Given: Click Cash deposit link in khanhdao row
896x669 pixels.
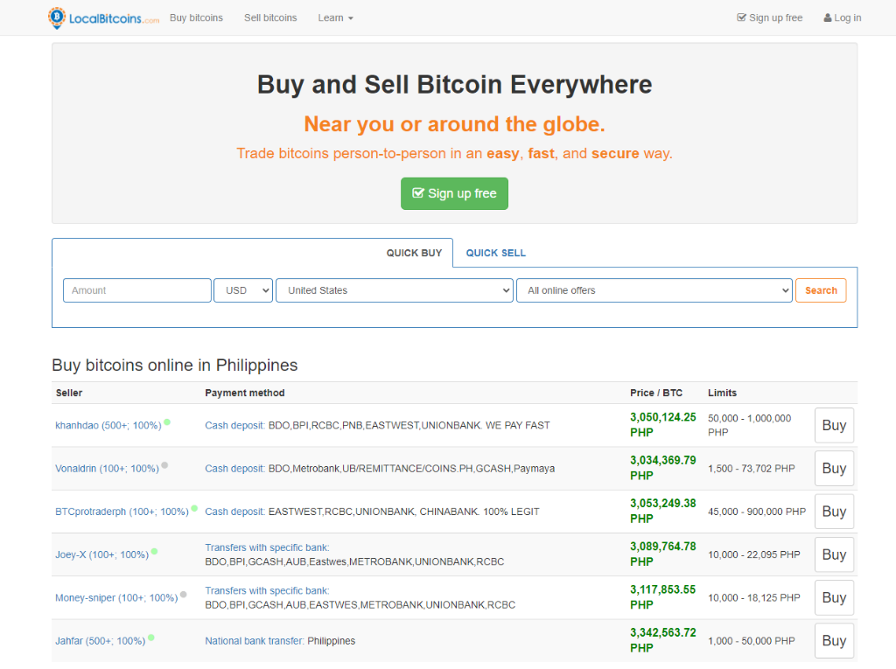Looking at the screenshot, I should (x=234, y=426).
